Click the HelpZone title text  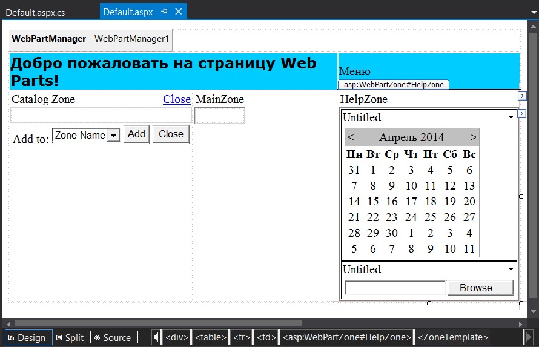pos(364,99)
